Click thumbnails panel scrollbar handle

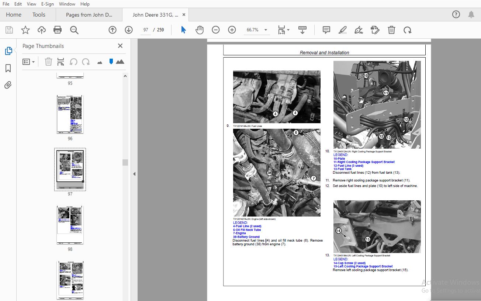pyautogui.click(x=125, y=162)
